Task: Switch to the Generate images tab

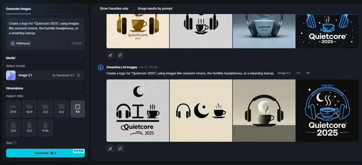Action: click(x=18, y=9)
